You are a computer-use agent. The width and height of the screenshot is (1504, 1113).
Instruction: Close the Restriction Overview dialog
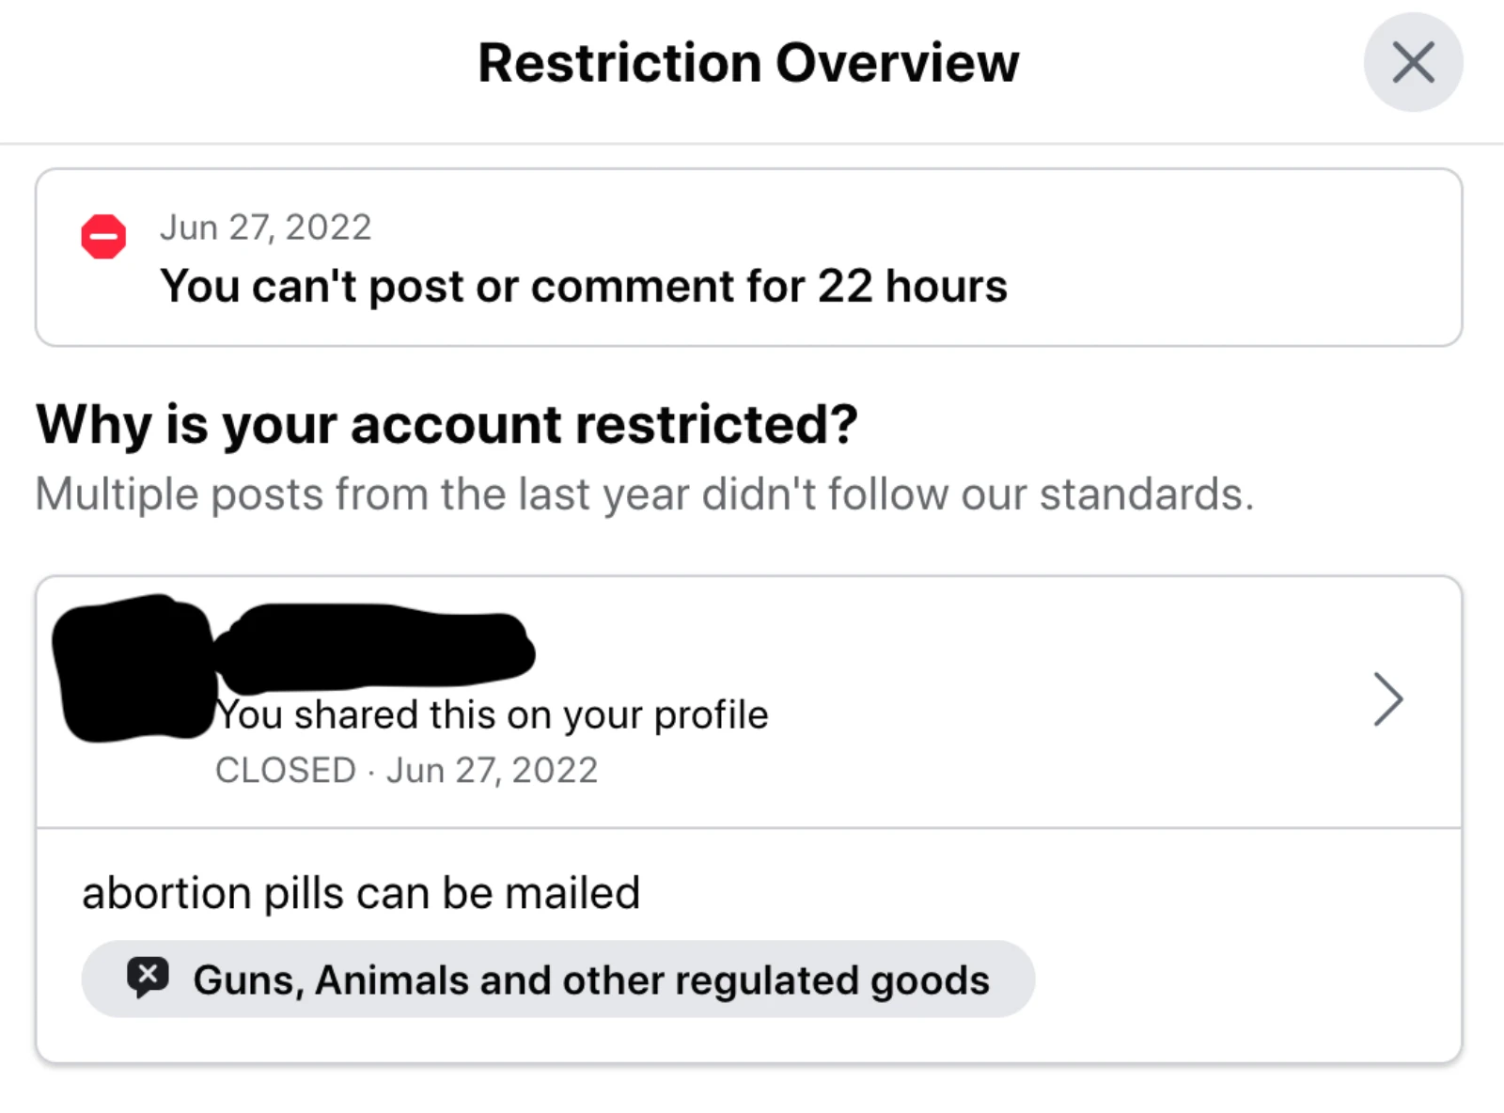1412,63
